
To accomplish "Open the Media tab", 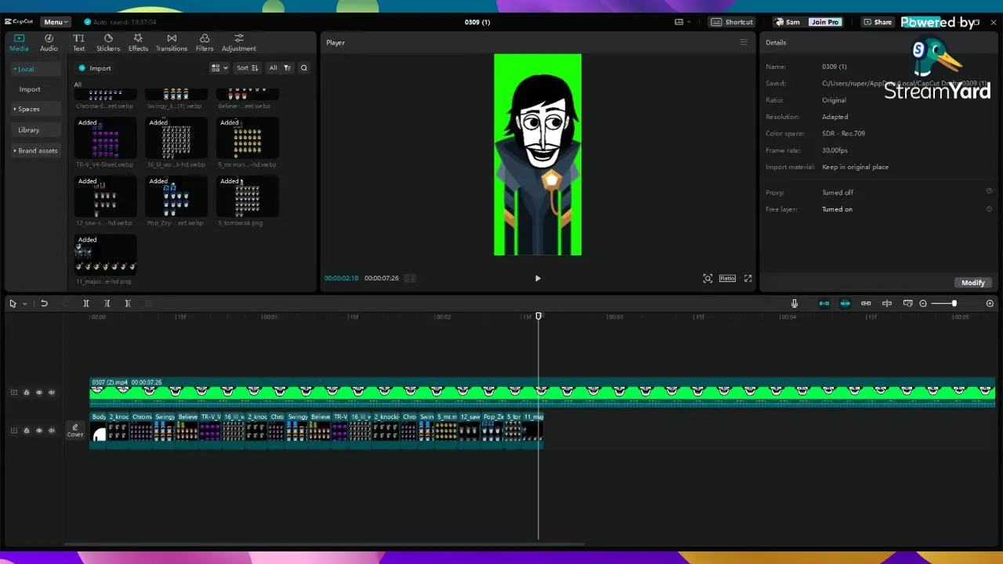I will 19,42.
